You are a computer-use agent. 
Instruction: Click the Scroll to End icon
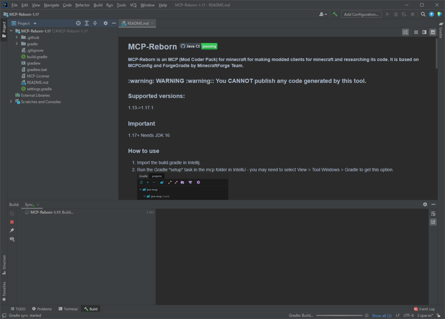433,222
